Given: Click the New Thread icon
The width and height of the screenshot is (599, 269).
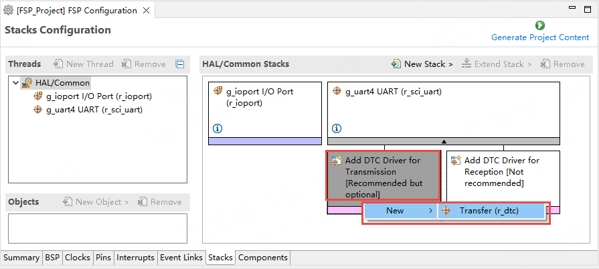Looking at the screenshot, I should click(x=58, y=64).
